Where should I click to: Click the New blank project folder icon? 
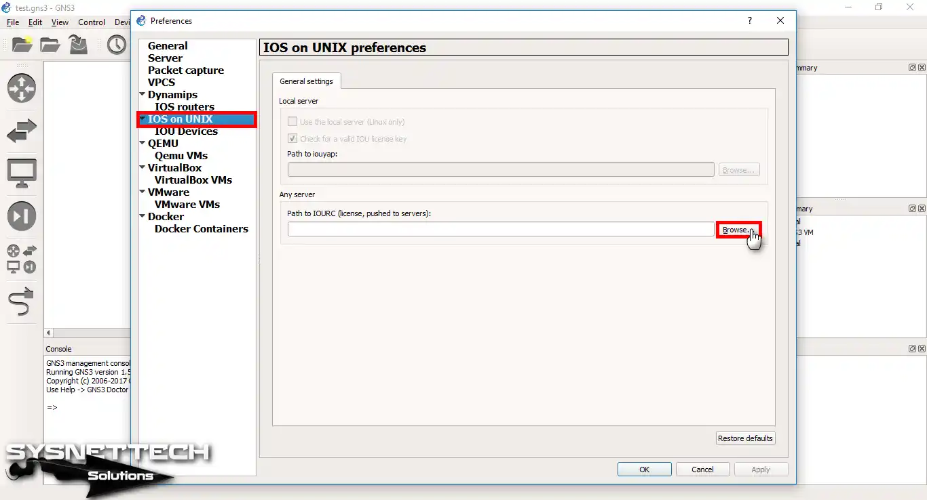pos(22,45)
